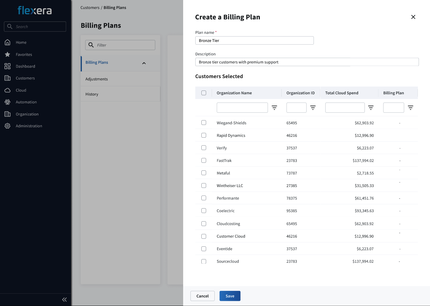Open Dashboard via its grid icon
Image resolution: width=430 pixels, height=306 pixels.
coord(8,66)
